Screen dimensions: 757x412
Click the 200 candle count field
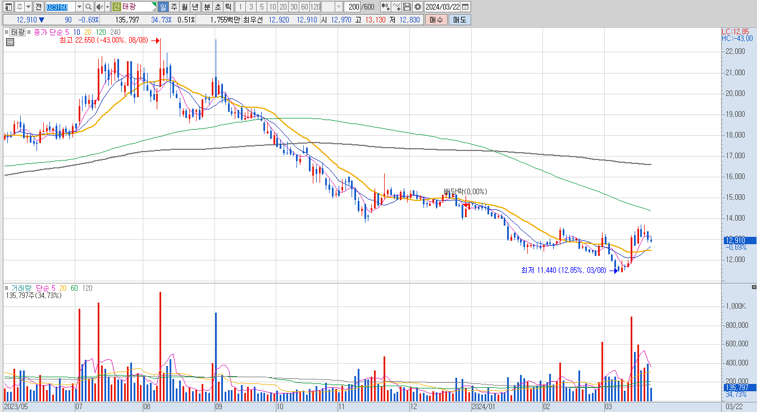coord(353,7)
